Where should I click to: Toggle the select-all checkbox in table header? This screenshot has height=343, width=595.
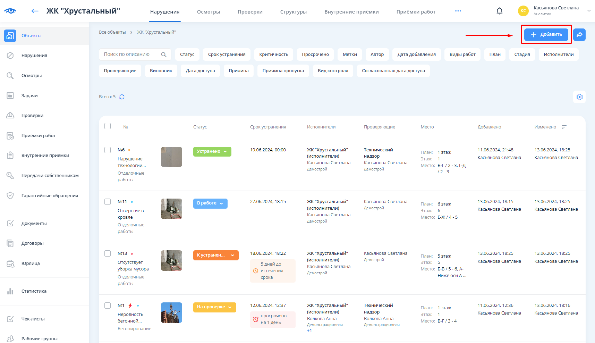click(x=108, y=126)
